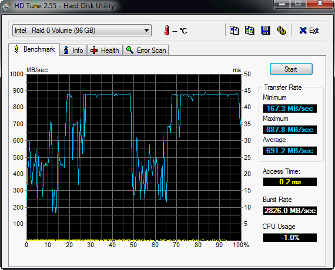Click the blue X Exit icon
335x270 pixels.
pos(303,31)
